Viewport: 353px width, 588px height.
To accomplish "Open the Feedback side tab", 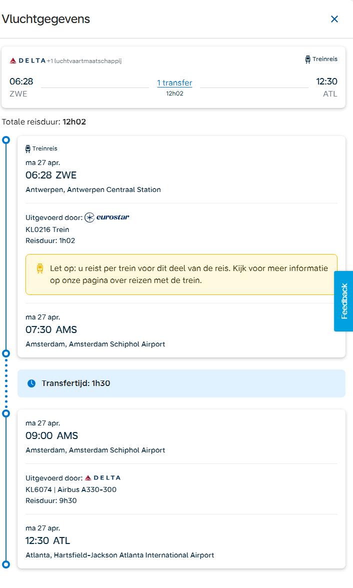I will (x=343, y=301).
